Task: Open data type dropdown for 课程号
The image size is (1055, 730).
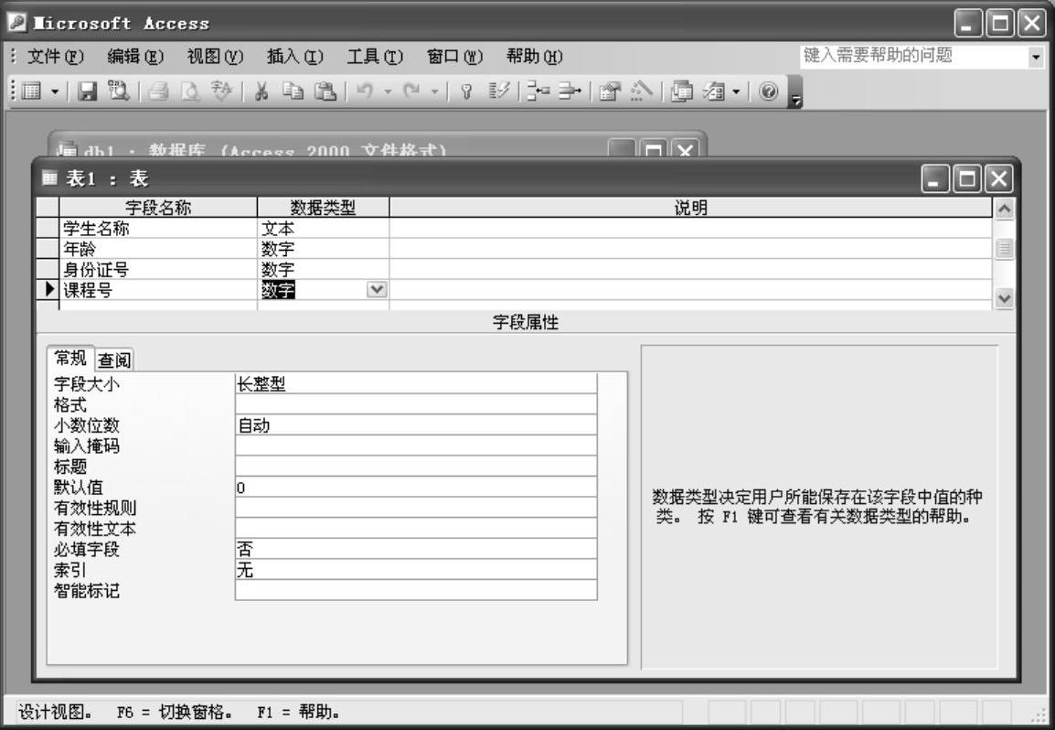Action: (x=377, y=290)
